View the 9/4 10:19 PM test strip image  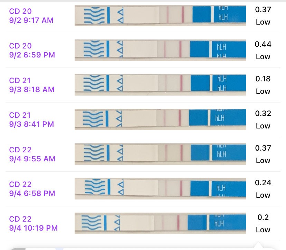(160, 223)
